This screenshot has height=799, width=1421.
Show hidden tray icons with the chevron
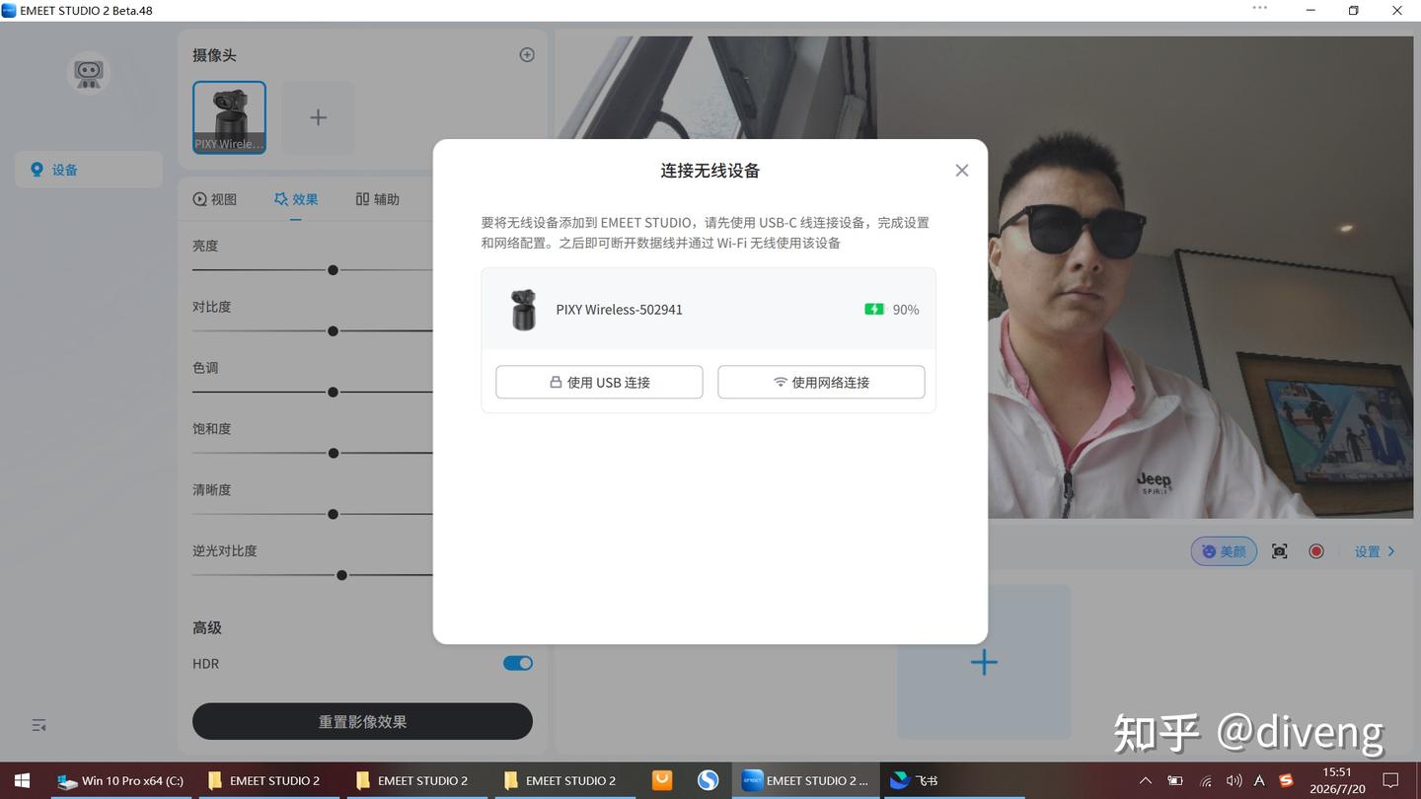1145,780
